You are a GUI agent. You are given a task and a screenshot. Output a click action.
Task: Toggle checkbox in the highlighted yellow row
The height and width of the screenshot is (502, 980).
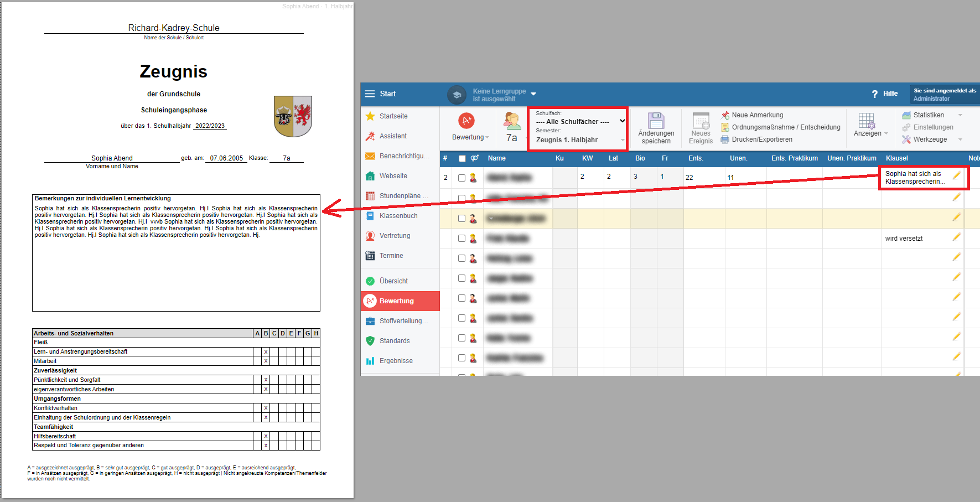click(462, 219)
